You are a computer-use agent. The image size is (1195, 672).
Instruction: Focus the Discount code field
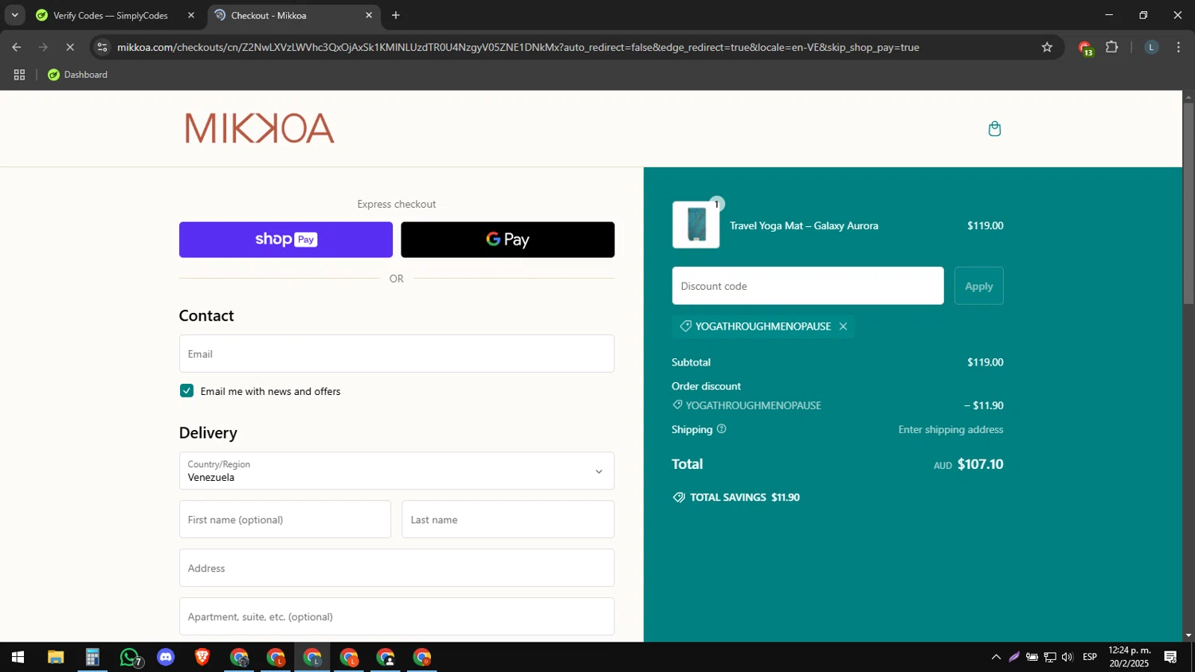point(808,286)
